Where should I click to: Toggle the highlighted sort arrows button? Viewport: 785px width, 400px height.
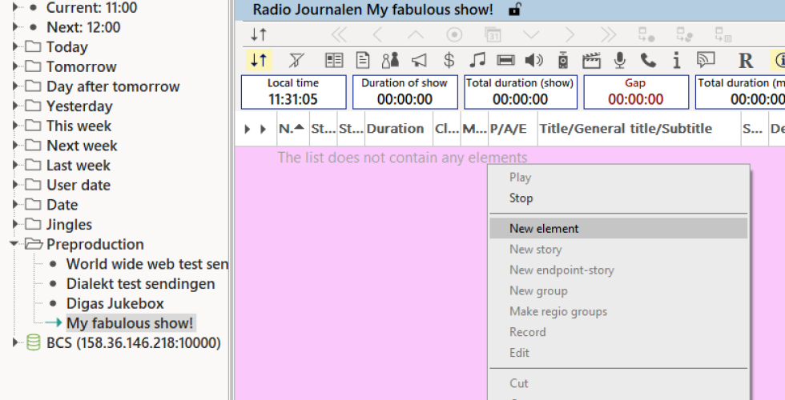click(259, 60)
